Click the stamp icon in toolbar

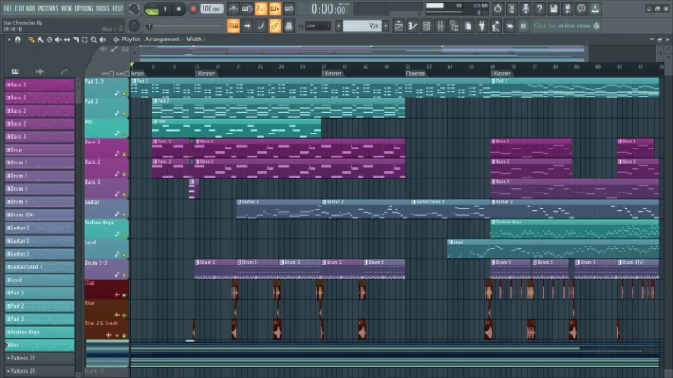point(289,26)
